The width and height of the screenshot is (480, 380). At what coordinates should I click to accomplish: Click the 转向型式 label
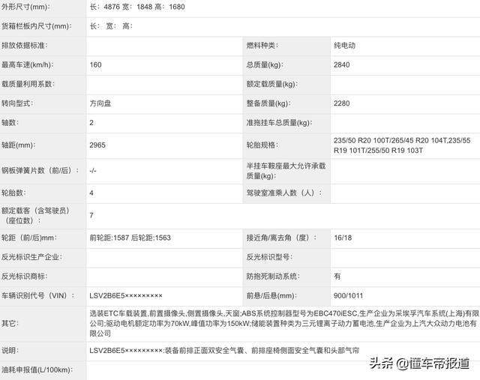point(17,103)
